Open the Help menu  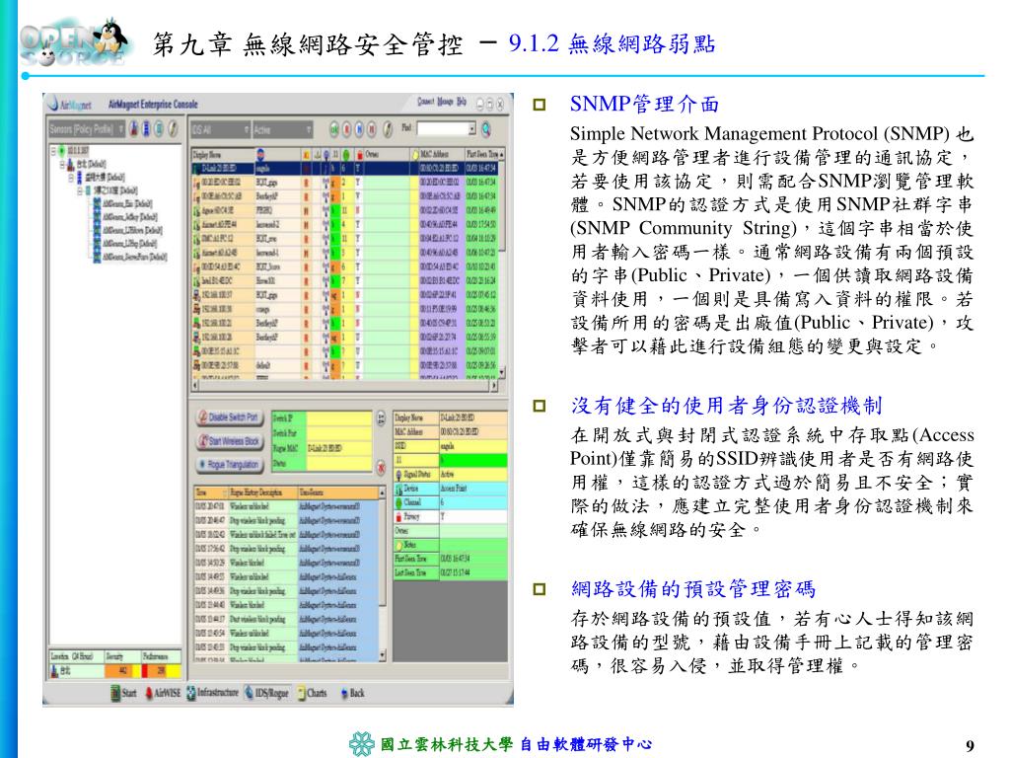(x=462, y=102)
